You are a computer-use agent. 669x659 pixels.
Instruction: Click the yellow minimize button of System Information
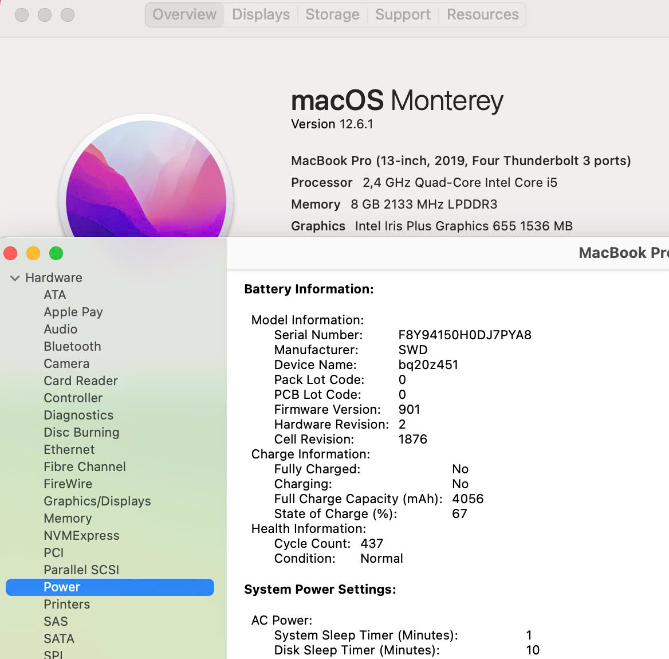[x=33, y=253]
